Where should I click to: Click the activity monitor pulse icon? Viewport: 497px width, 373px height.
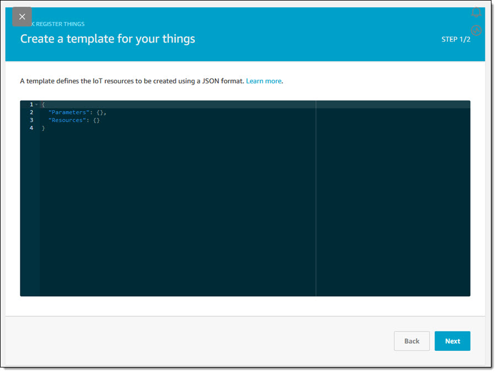tap(476, 30)
